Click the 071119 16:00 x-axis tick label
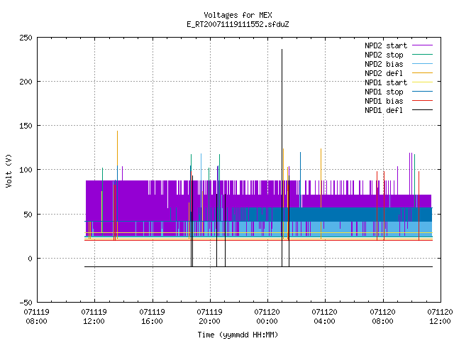The width and height of the screenshot is (454, 341). click(152, 317)
